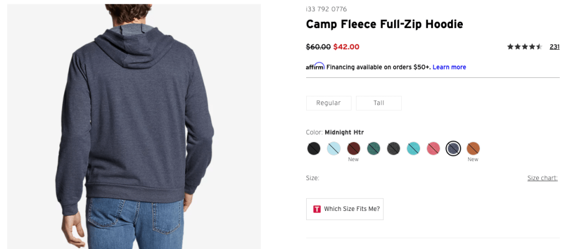Pick the turquoise color swatch
The height and width of the screenshot is (249, 572).
coord(413,148)
